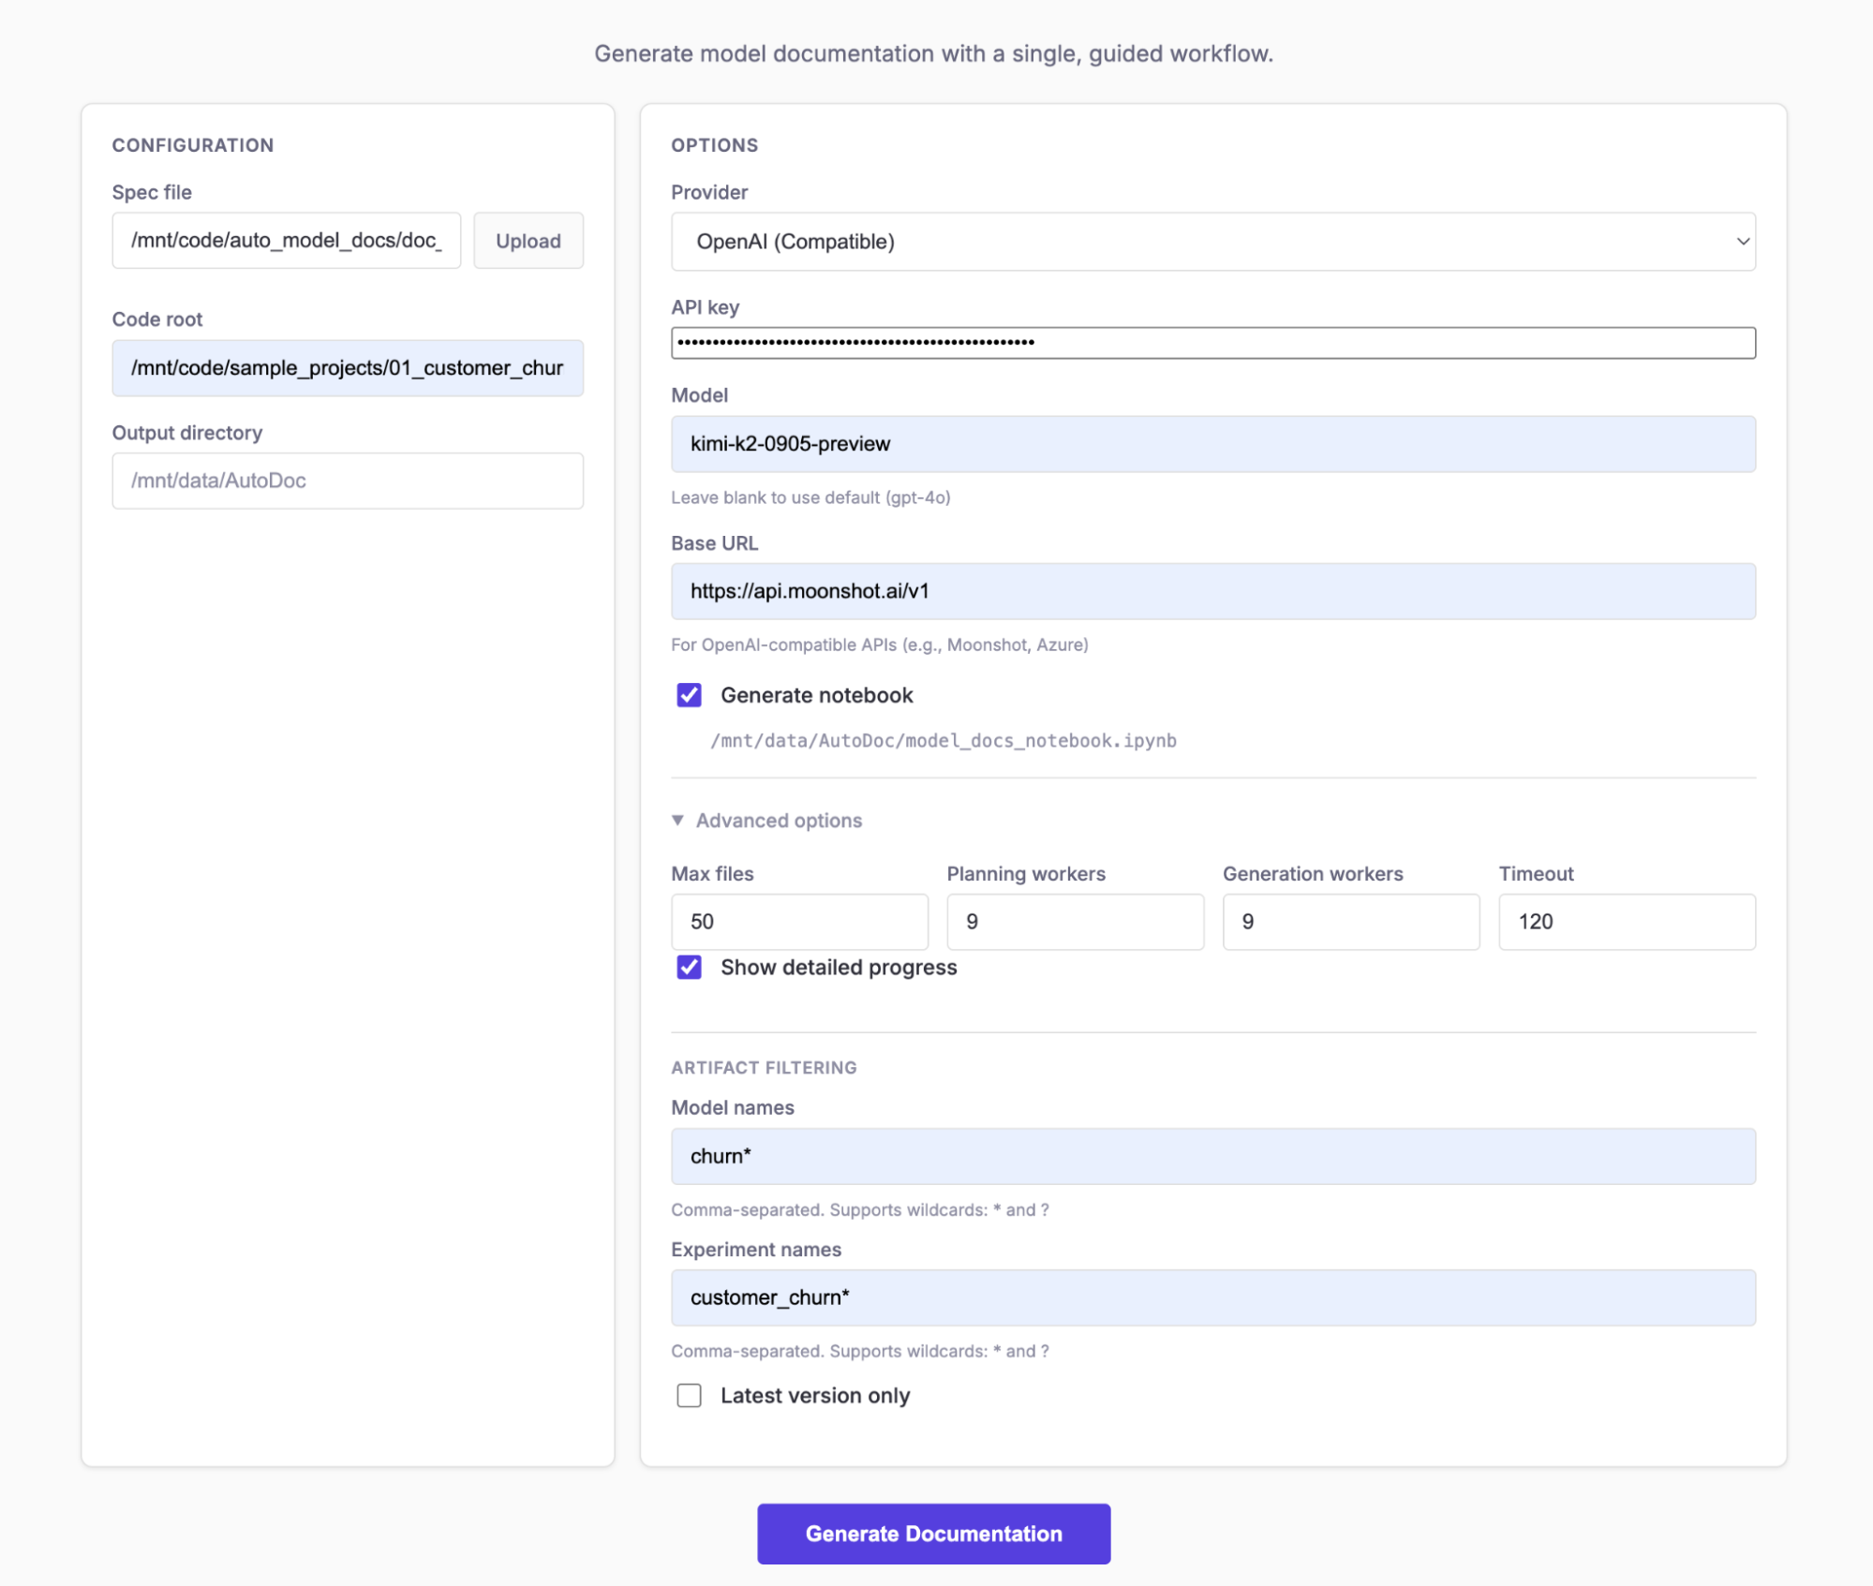This screenshot has height=1586, width=1873.
Task: Disable the Generate notebook checkbox
Action: point(689,695)
